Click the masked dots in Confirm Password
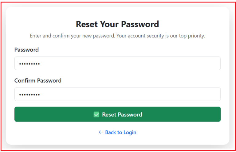Screen dimensions: 236x152 click(29, 95)
